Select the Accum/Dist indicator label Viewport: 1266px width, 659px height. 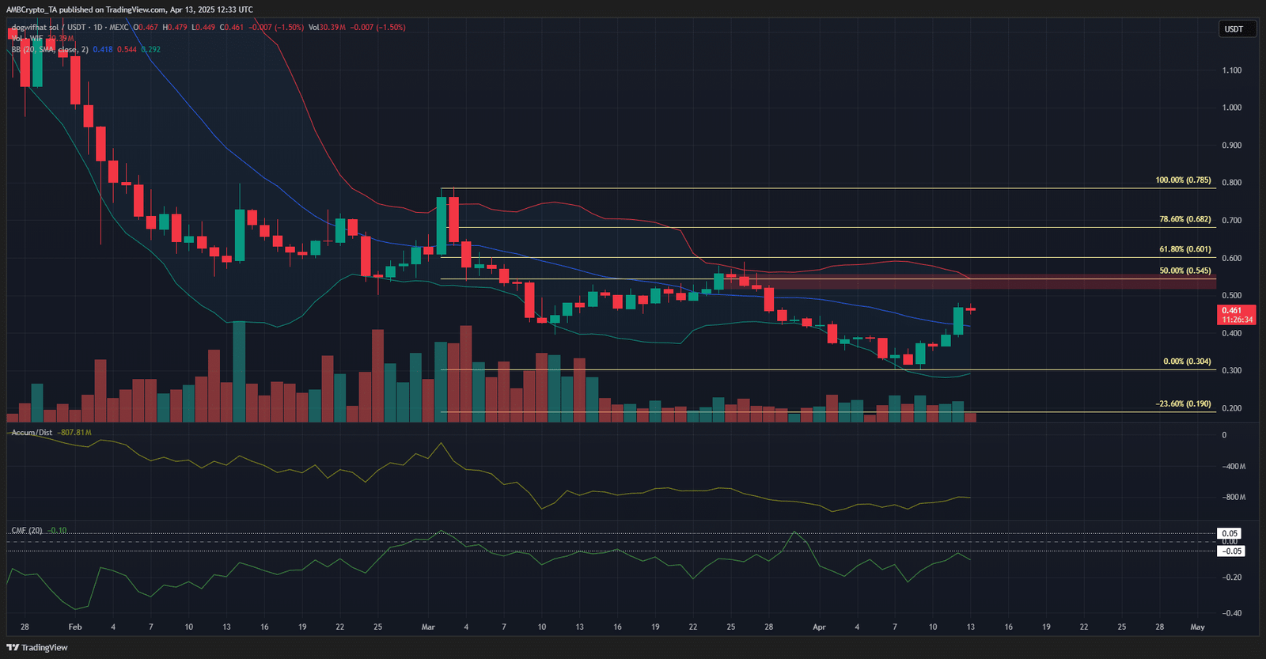[32, 433]
